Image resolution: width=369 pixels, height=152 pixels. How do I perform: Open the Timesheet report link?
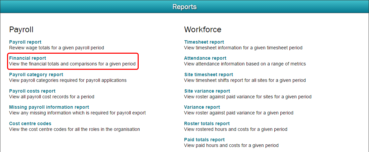coord(204,42)
